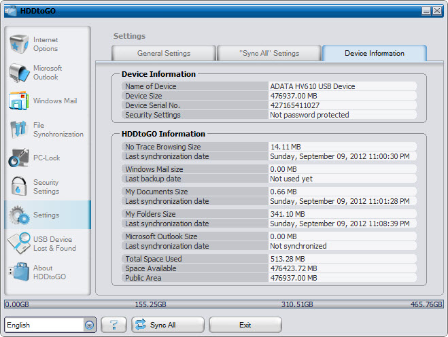The height and width of the screenshot is (337, 448).
Task: Select the Settings gear icon
Action: 19,215
